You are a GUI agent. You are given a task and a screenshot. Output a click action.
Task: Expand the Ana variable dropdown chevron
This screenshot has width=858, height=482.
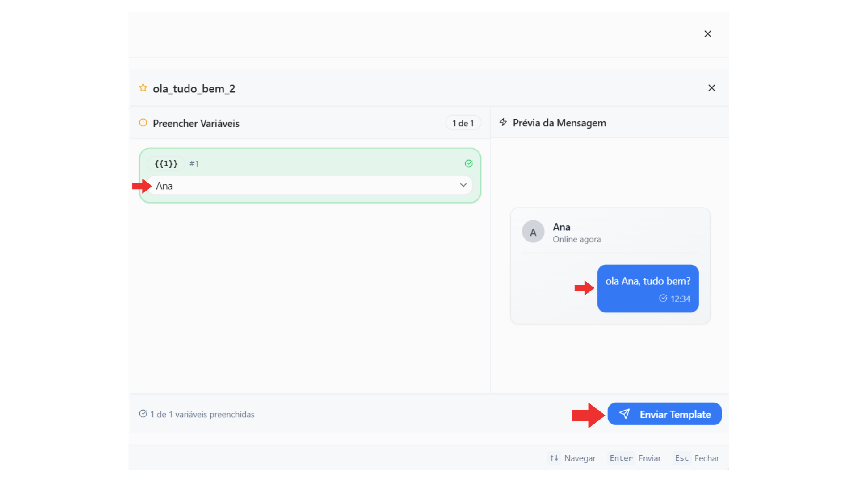[x=463, y=185]
